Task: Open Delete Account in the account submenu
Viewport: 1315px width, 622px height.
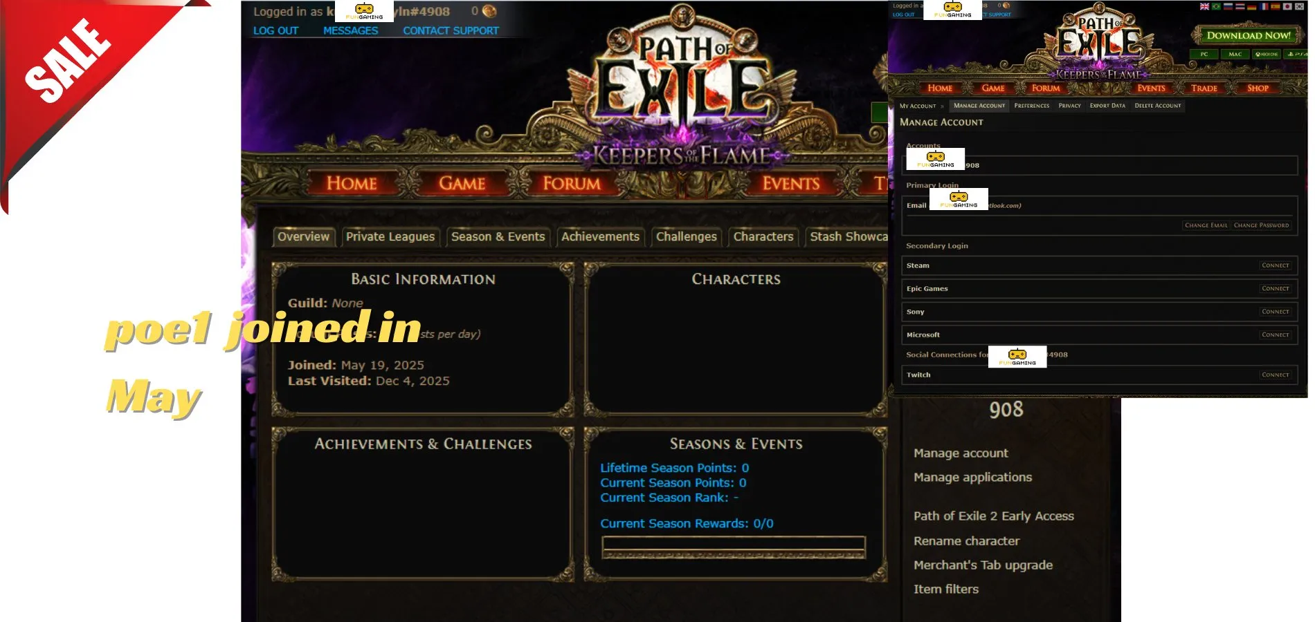Action: click(x=1158, y=106)
